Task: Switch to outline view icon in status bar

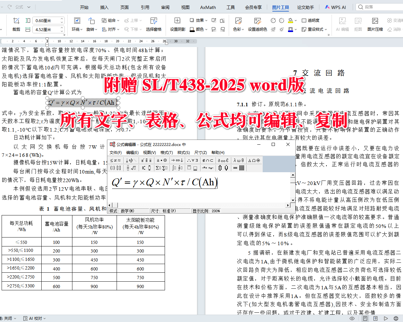Action: pyautogui.click(x=375, y=318)
